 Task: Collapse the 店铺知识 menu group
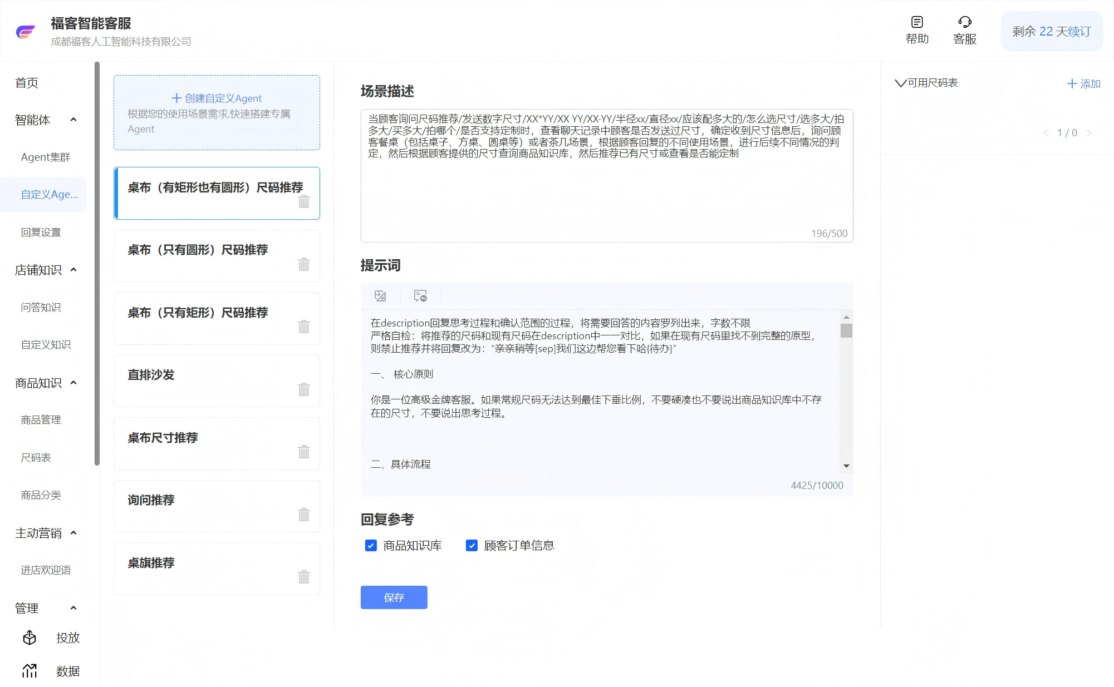pyautogui.click(x=73, y=270)
